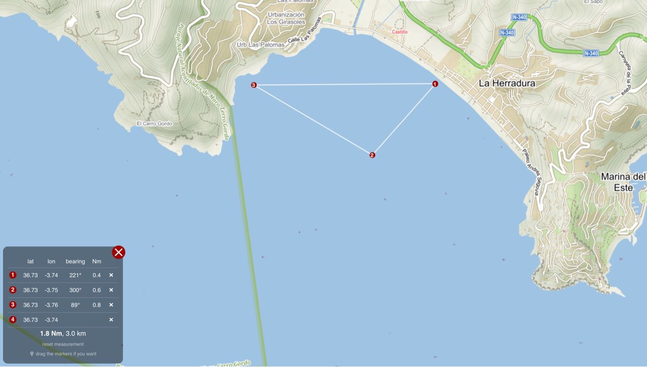647x367 pixels.
Task: Click the El Cerro Gordo map label
Action: [x=154, y=124]
